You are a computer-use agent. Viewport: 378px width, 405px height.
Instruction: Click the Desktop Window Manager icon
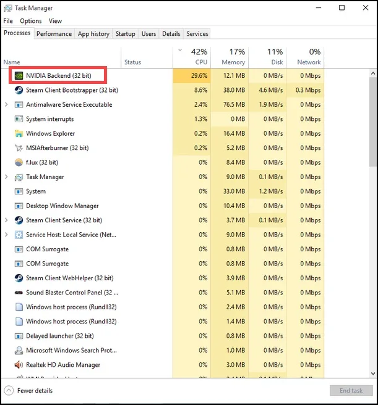[x=19, y=206]
